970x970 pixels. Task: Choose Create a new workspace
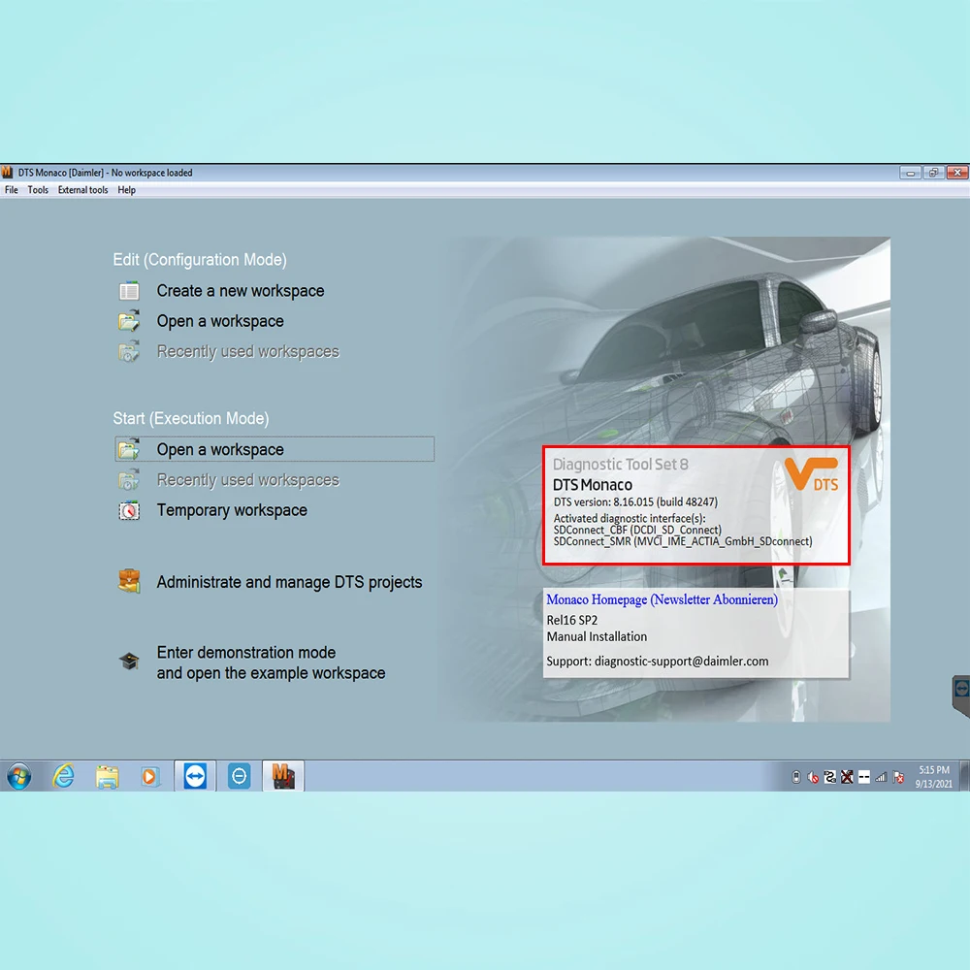click(240, 291)
